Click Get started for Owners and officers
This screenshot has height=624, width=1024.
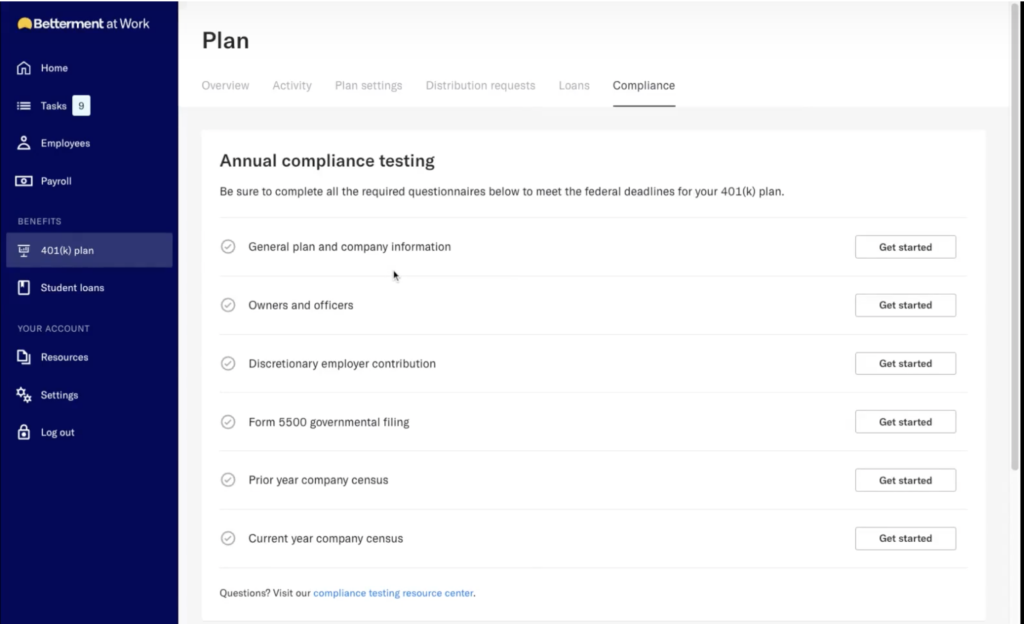click(905, 305)
